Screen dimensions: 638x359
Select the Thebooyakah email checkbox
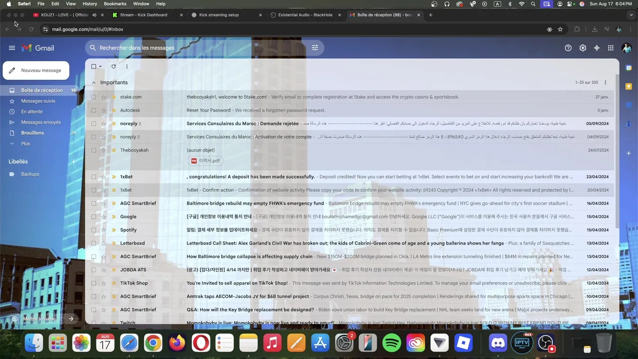94,150
